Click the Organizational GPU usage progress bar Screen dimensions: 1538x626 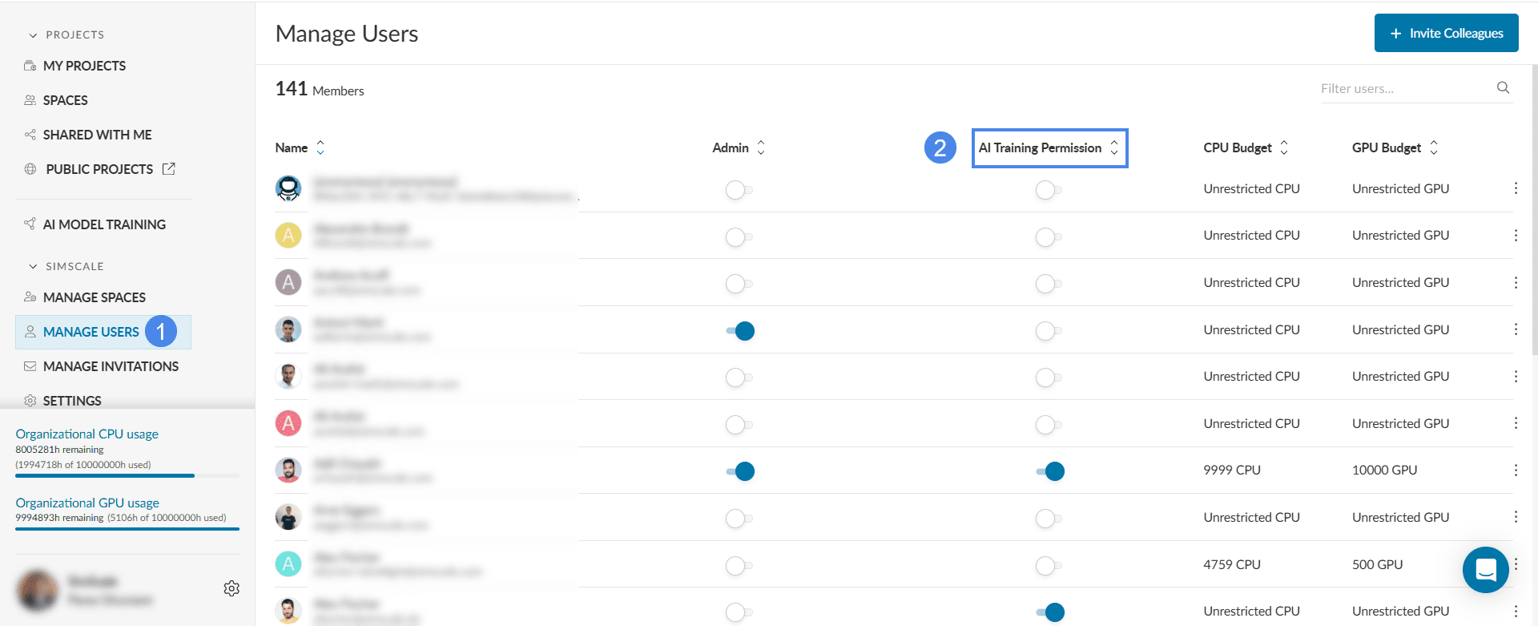pos(127,529)
